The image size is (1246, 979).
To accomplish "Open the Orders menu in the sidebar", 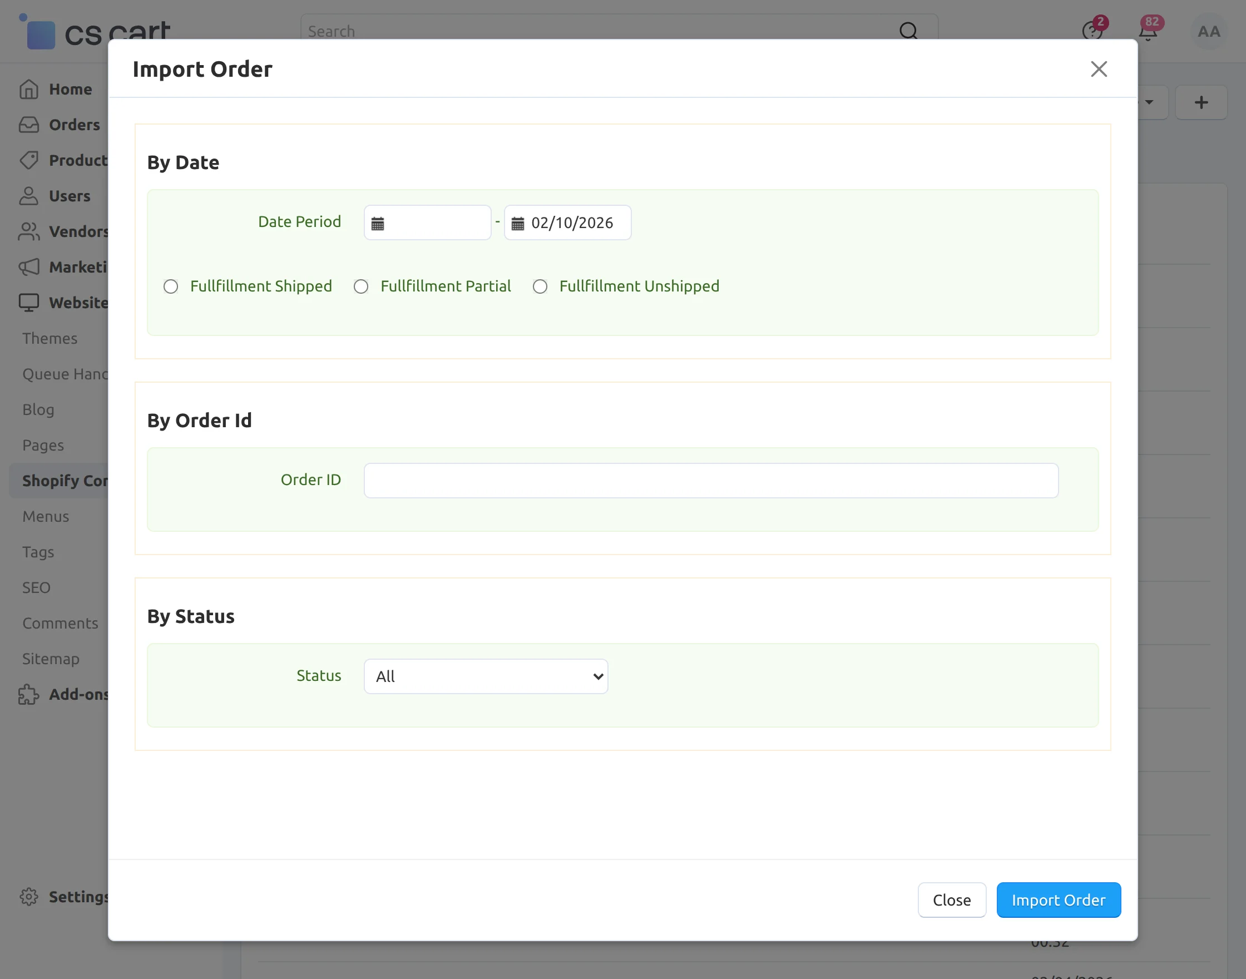I will pyautogui.click(x=74, y=125).
